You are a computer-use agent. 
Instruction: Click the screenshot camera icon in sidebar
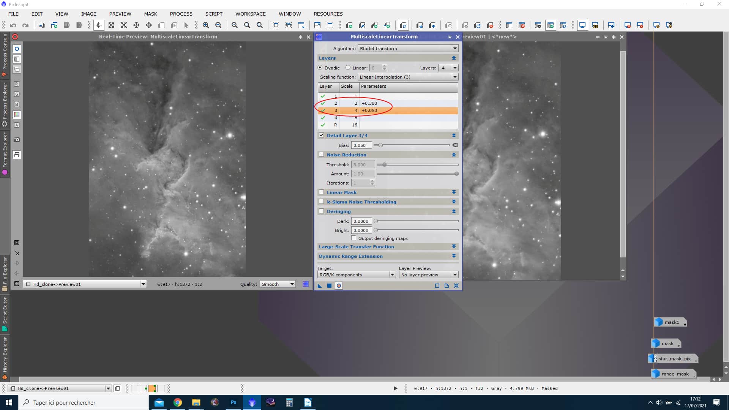[17, 139]
